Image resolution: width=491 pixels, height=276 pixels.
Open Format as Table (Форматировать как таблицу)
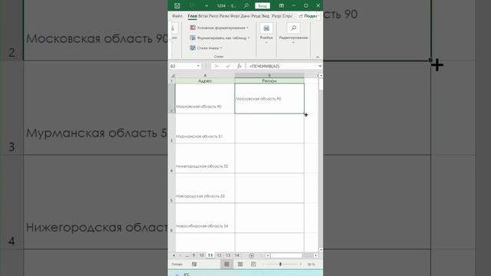pyautogui.click(x=220, y=38)
